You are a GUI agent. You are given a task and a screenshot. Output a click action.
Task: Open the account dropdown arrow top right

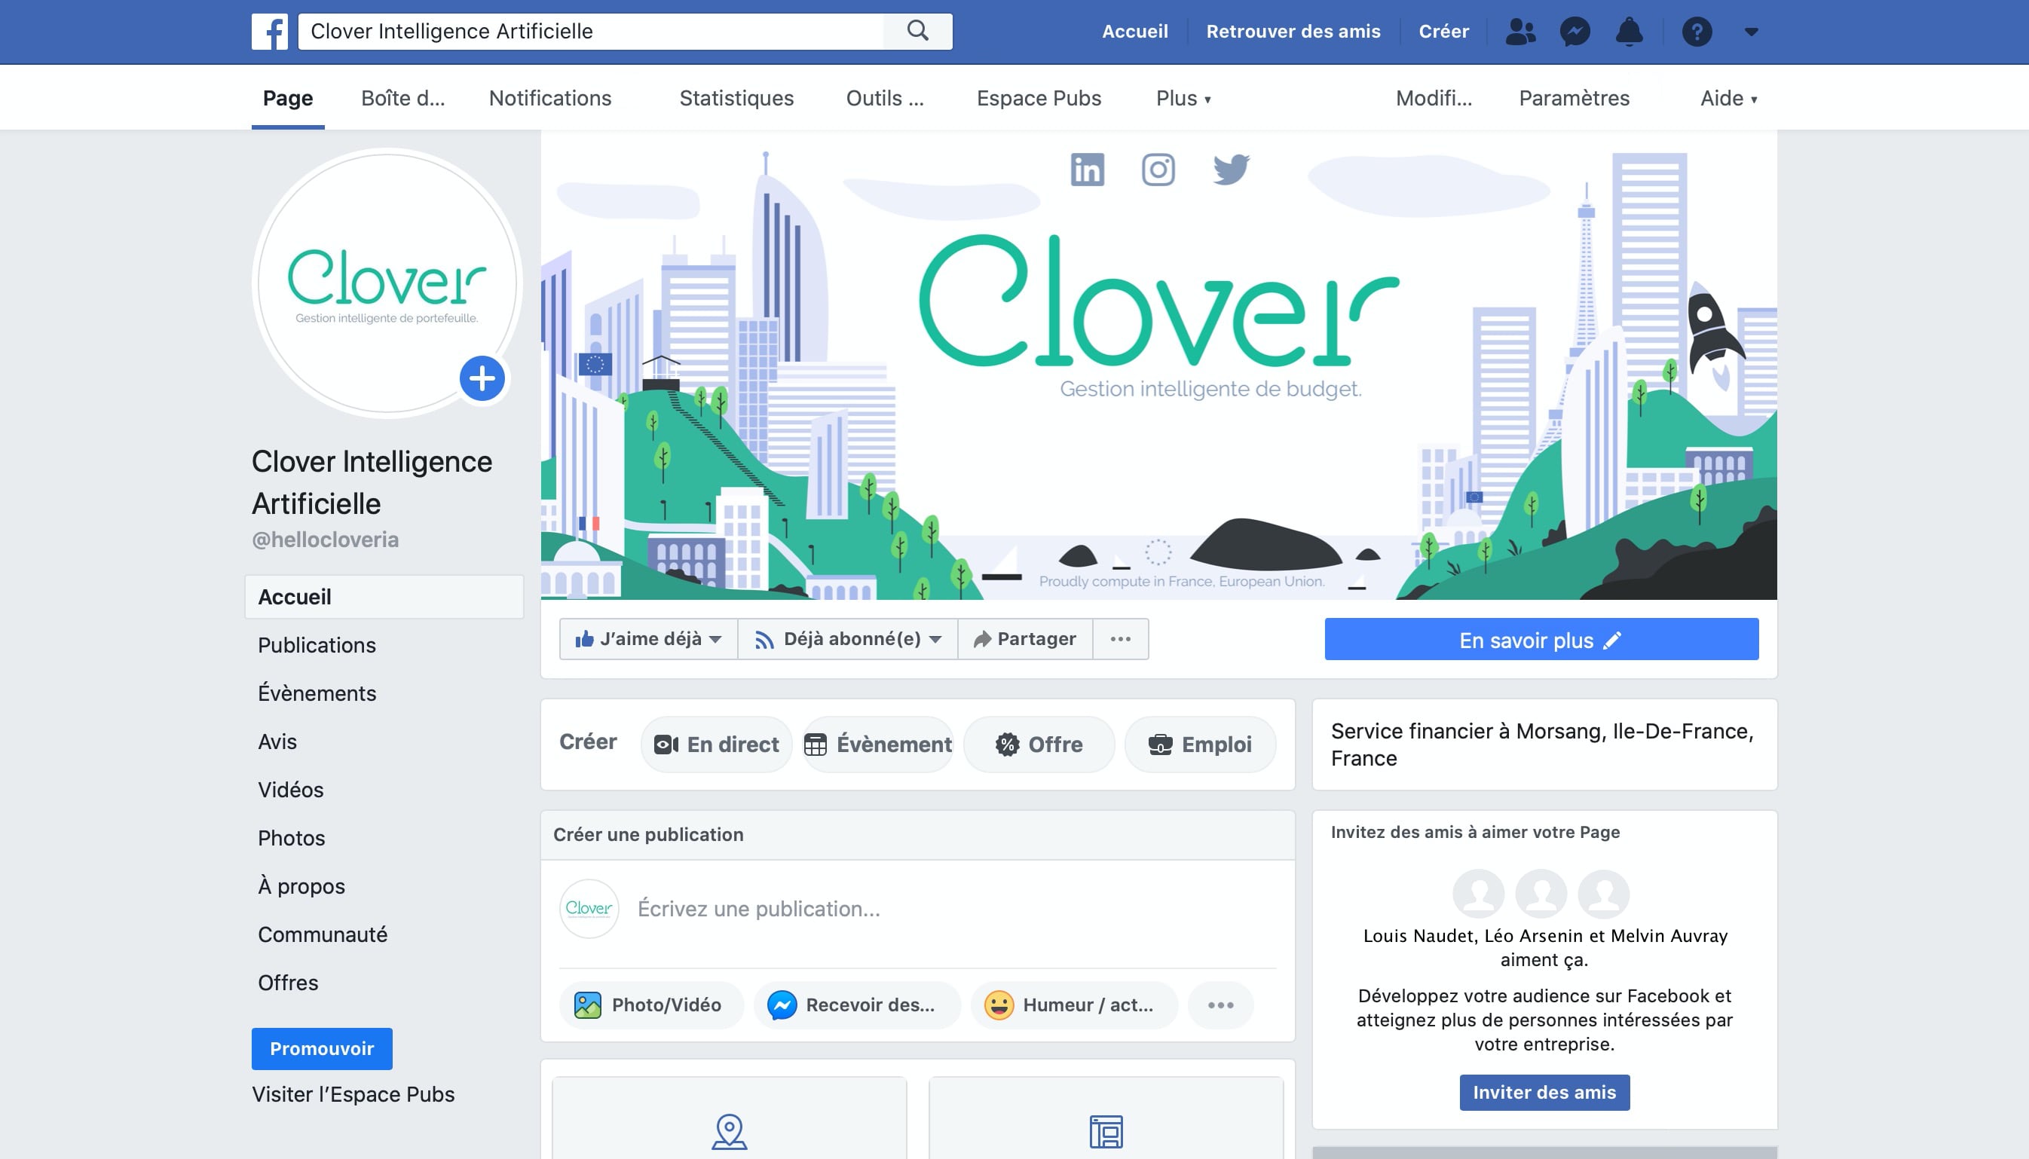pos(1750,32)
